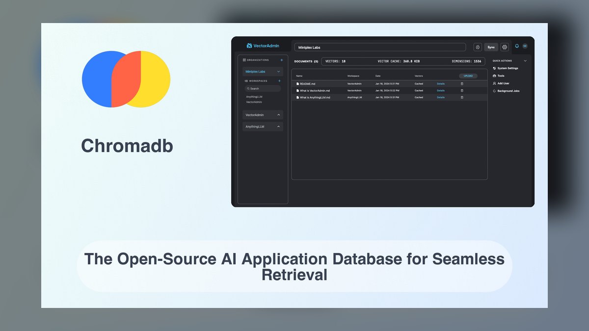Screen dimensions: 589x331
Task: Delete the What is VectorAdmin.md document
Action: (462, 91)
